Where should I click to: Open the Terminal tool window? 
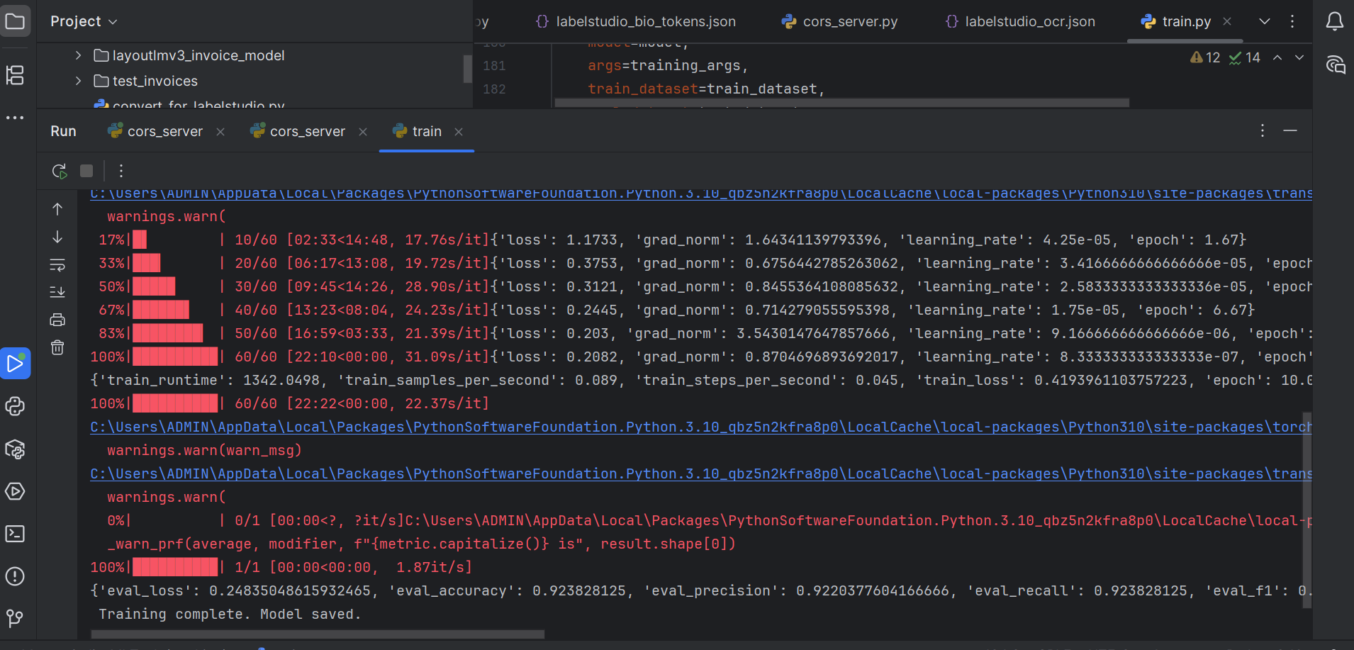point(15,534)
